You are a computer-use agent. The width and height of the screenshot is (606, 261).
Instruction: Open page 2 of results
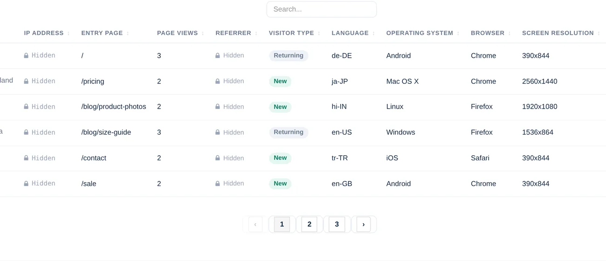(x=309, y=225)
